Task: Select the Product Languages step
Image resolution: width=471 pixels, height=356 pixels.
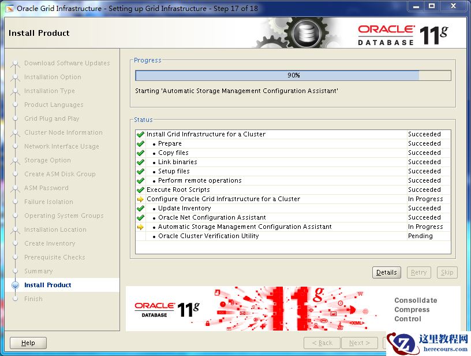Action: [x=54, y=105]
